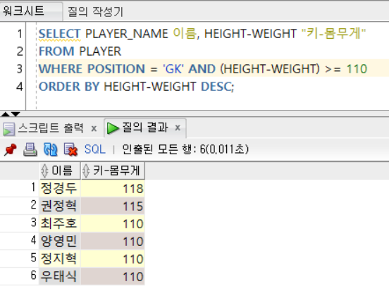The height and width of the screenshot is (291, 389).
Task: Click the "키-몸무게" alias on line 1
Action: pos(333,33)
